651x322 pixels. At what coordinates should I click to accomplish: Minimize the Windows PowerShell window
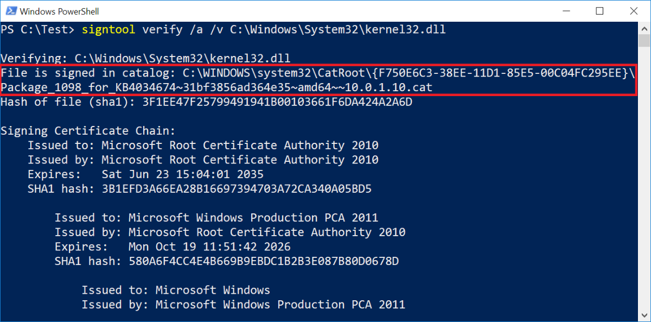[566, 11]
